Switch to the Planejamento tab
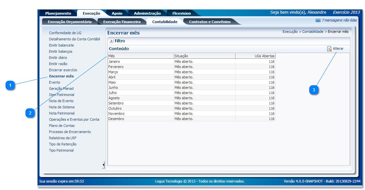The height and width of the screenshot is (190, 365). [x=58, y=13]
